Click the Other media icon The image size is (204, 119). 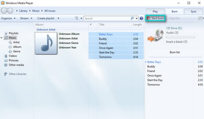(x=6, y=65)
